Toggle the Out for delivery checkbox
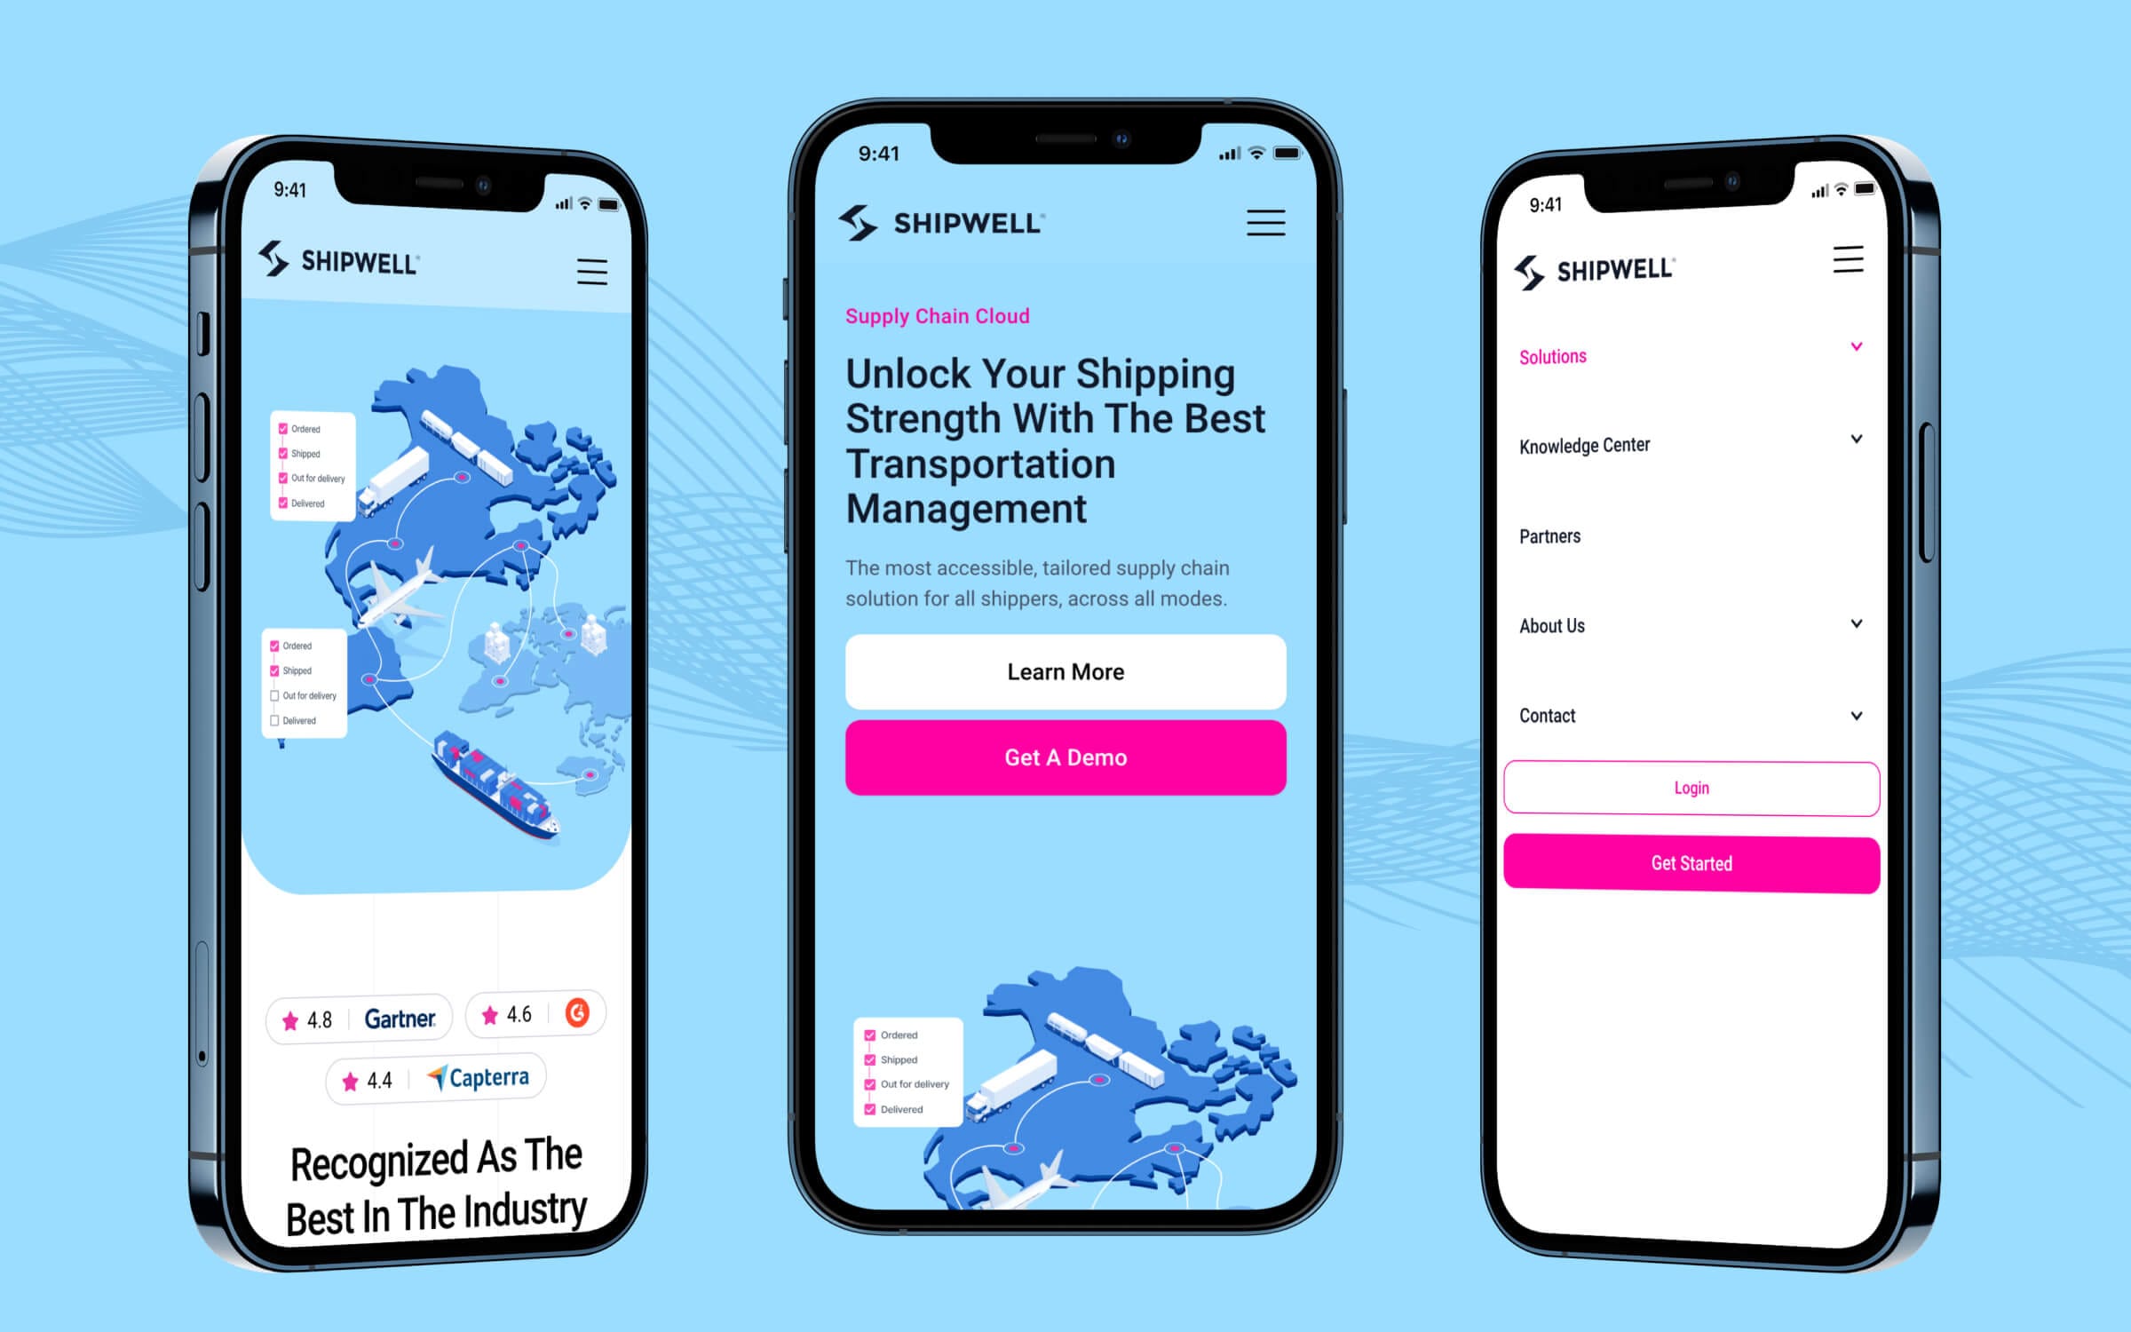The image size is (2131, 1332). coord(281,698)
